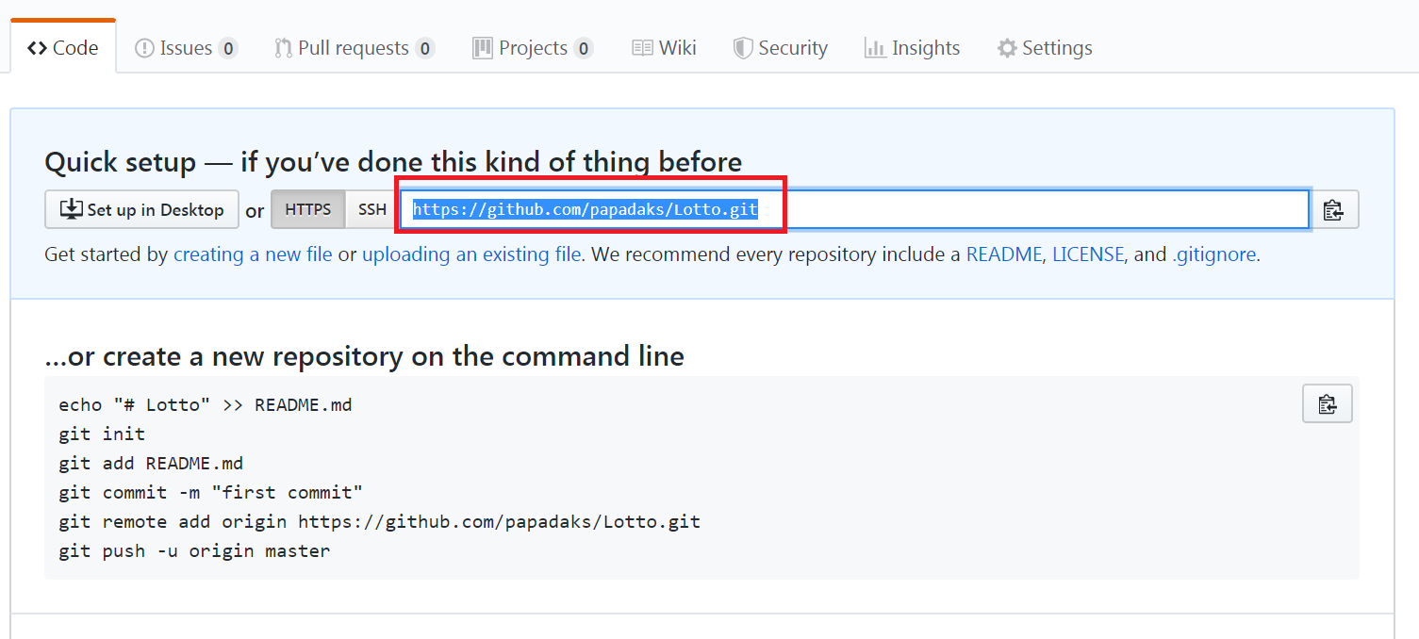The width and height of the screenshot is (1419, 639).
Task: Follow the 'creating a new file' link
Action: coord(253,254)
